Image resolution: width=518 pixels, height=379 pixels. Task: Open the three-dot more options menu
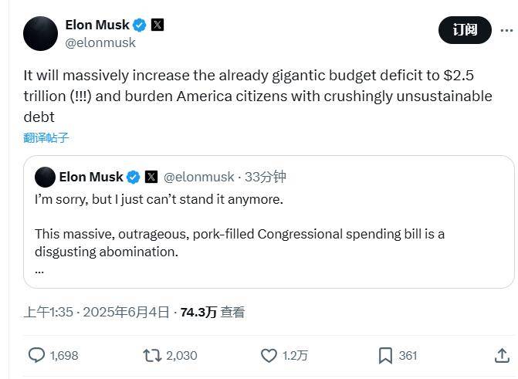point(506,30)
